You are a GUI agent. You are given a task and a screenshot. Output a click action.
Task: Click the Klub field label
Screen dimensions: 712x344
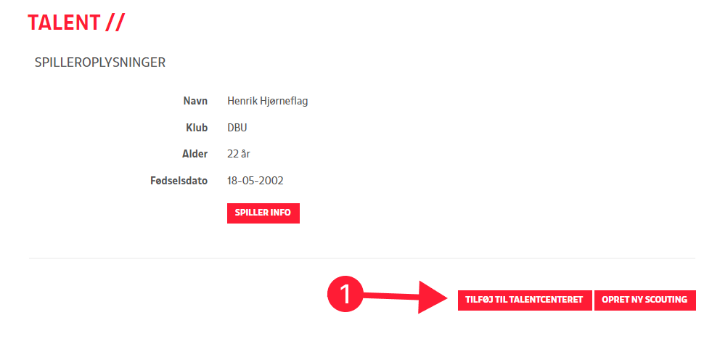point(197,128)
